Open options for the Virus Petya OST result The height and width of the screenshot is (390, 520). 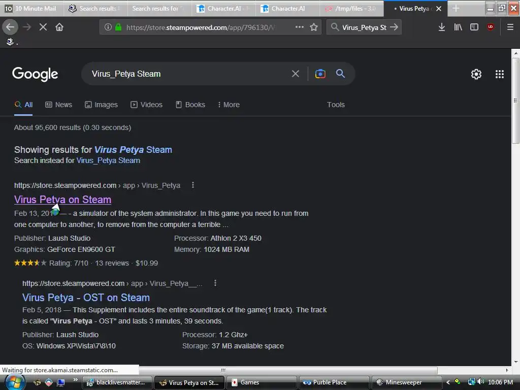[215, 283]
